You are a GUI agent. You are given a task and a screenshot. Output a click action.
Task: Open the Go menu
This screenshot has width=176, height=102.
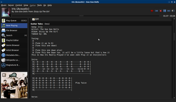point(45,5)
